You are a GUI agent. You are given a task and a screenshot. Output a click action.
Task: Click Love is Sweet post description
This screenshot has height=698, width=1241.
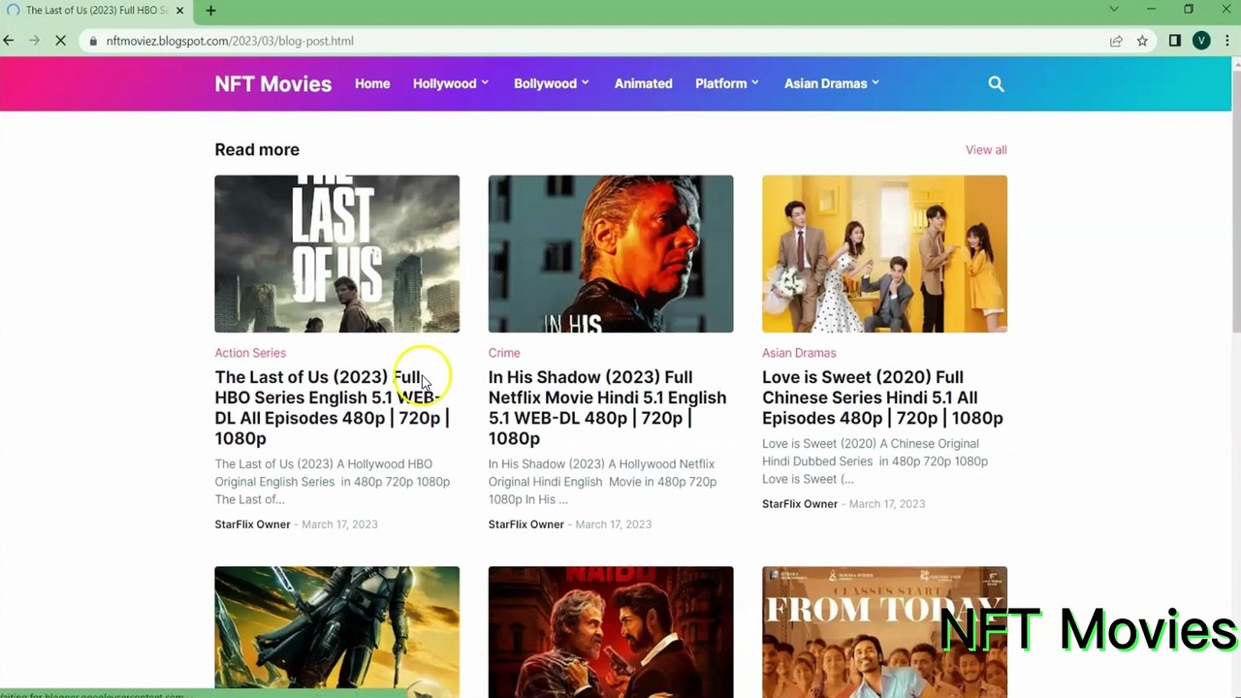(x=875, y=461)
